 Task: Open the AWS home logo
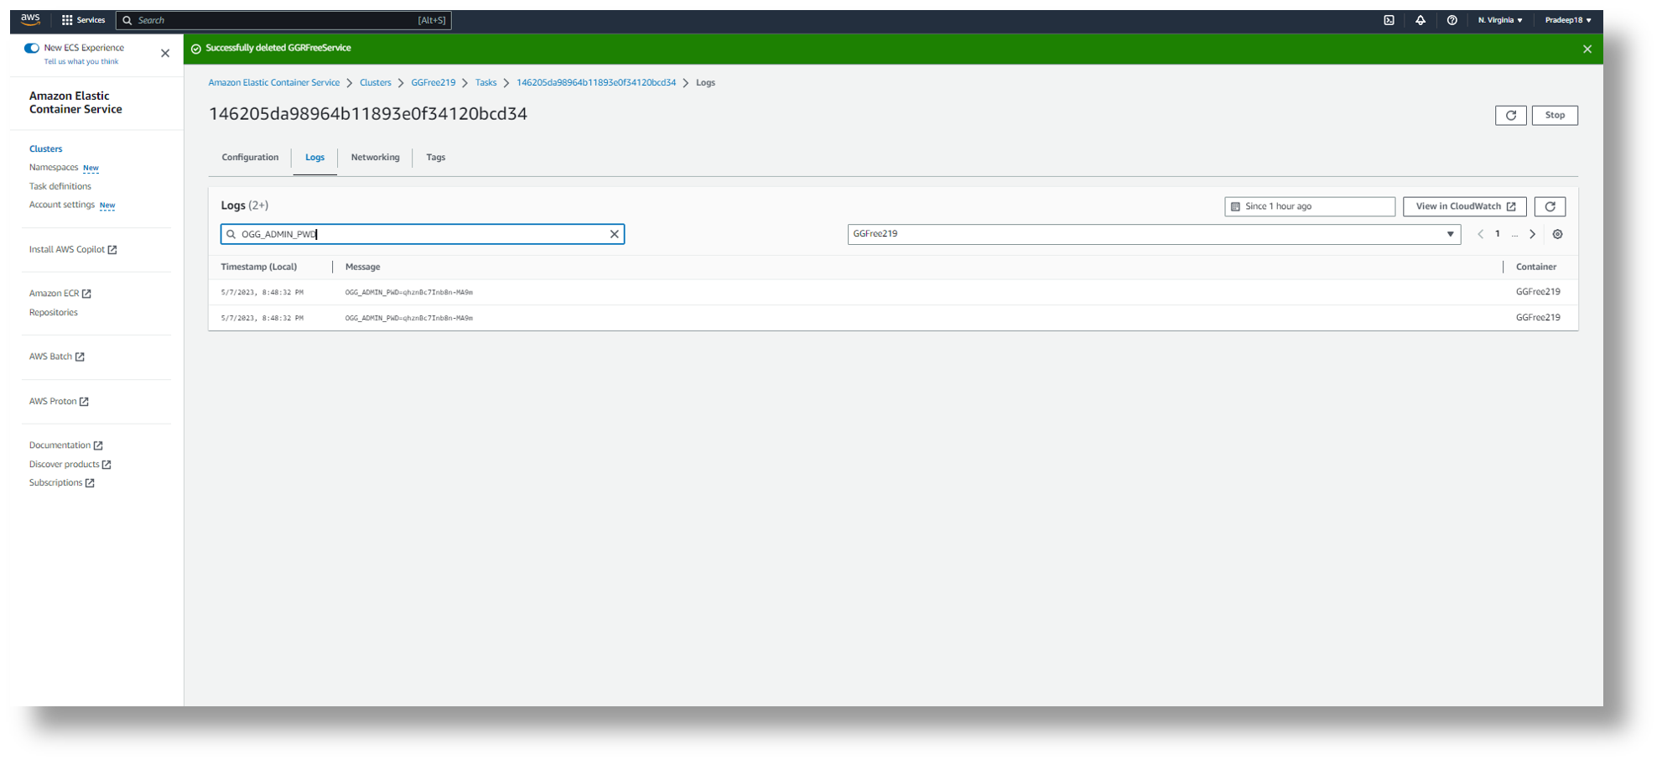point(30,19)
